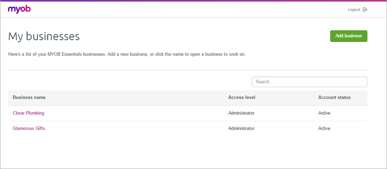387x169 pixels.
Task: Click the purple gradient bar at the top
Action: tap(193, 1)
